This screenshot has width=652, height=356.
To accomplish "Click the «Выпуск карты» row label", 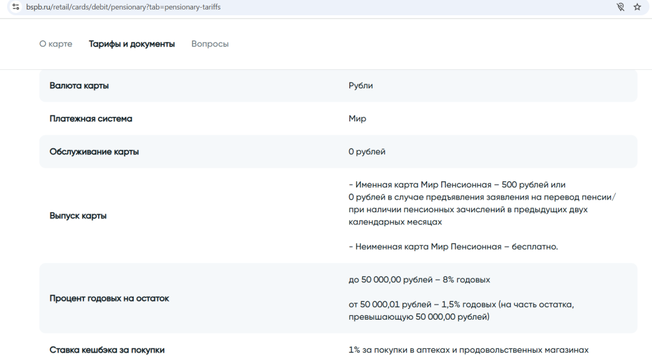I will (x=78, y=216).
